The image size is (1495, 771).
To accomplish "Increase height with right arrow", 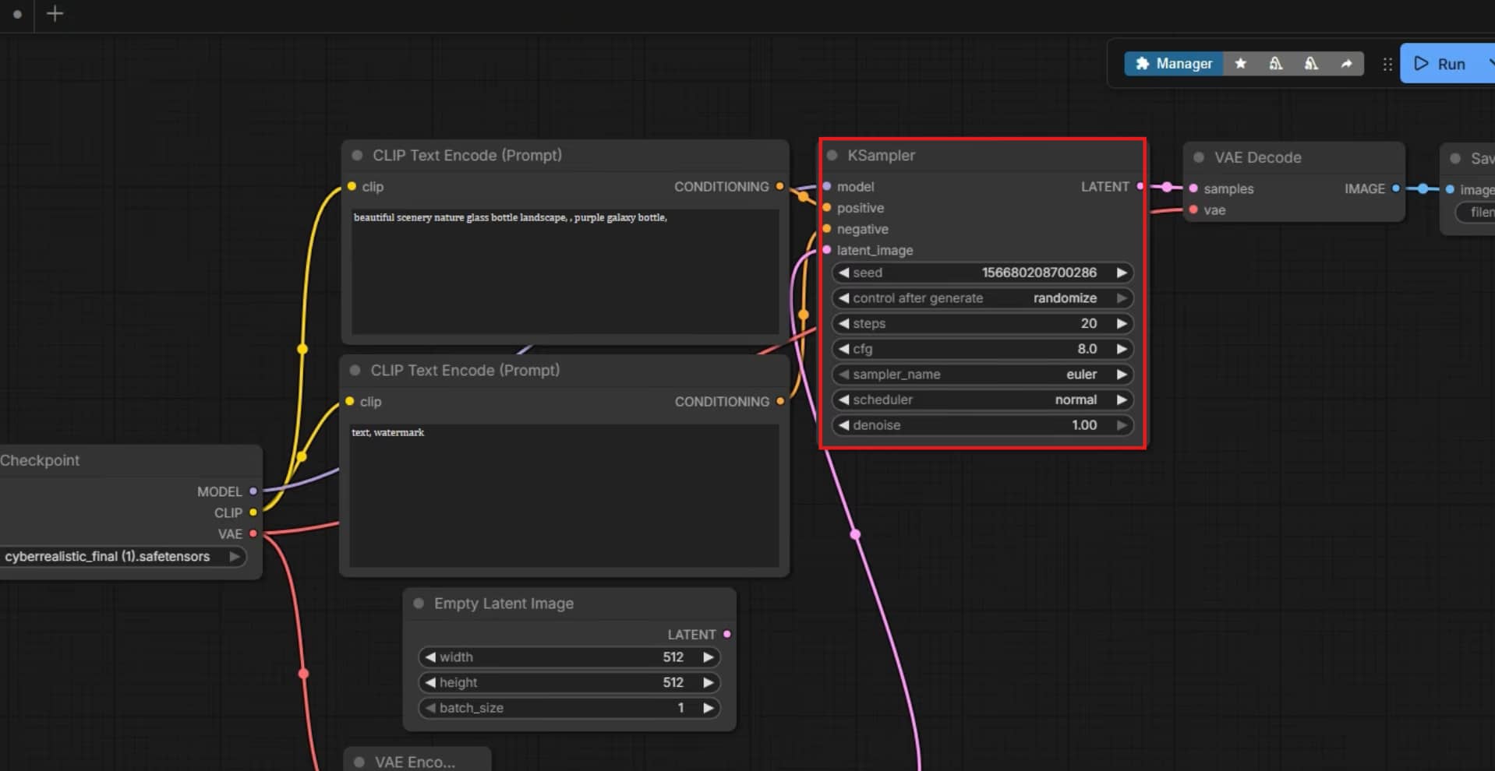I will [x=709, y=682].
